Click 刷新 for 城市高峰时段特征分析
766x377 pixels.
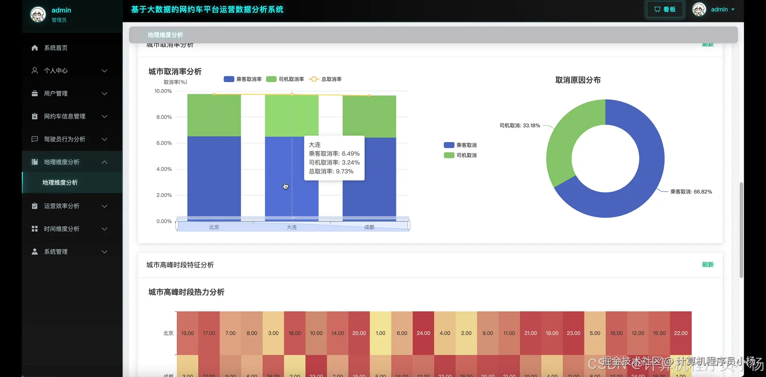tap(708, 264)
